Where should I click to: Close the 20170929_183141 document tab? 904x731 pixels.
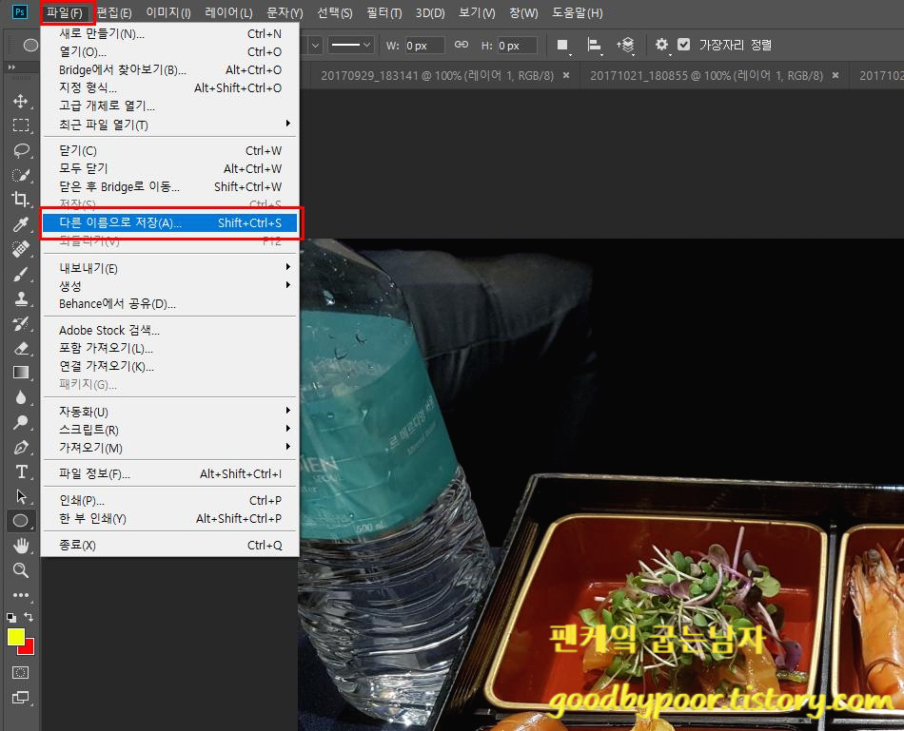coord(566,75)
